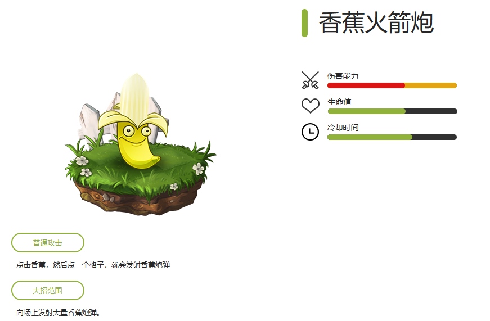
Task: Click the 香蕉火箭炮 title text
Action: click(376, 22)
